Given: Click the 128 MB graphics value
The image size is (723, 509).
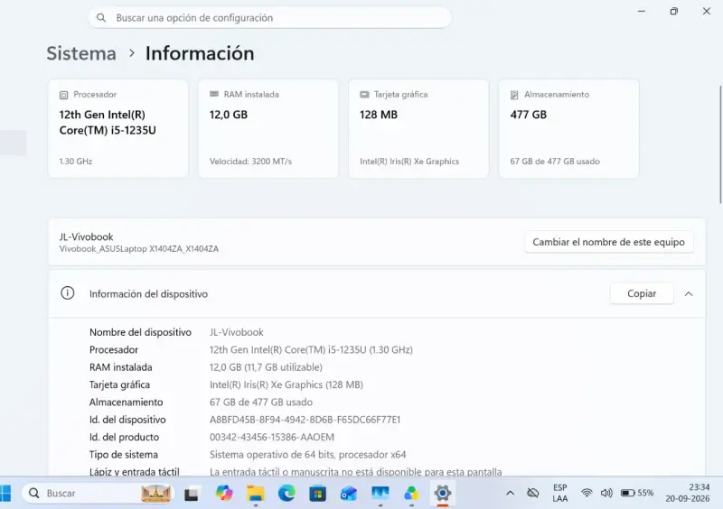Looking at the screenshot, I should [x=379, y=115].
